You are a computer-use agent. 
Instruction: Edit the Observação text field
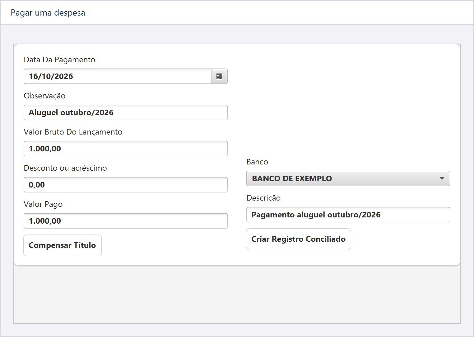click(x=126, y=112)
